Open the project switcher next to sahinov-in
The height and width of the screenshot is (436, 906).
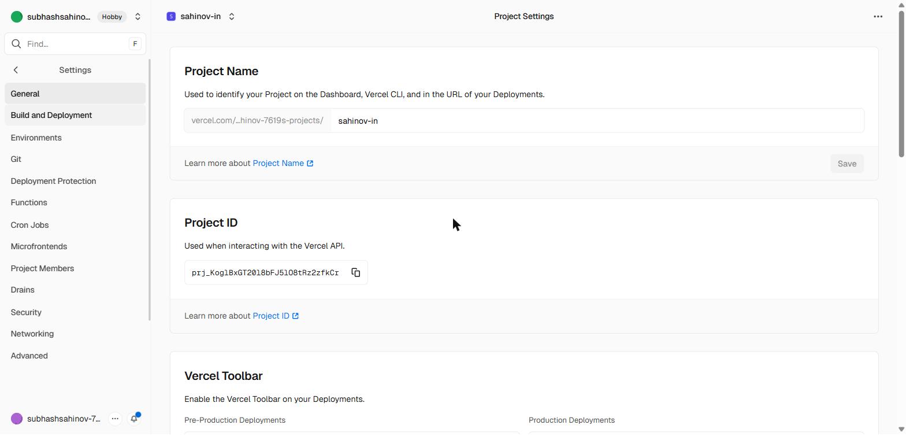232,16
